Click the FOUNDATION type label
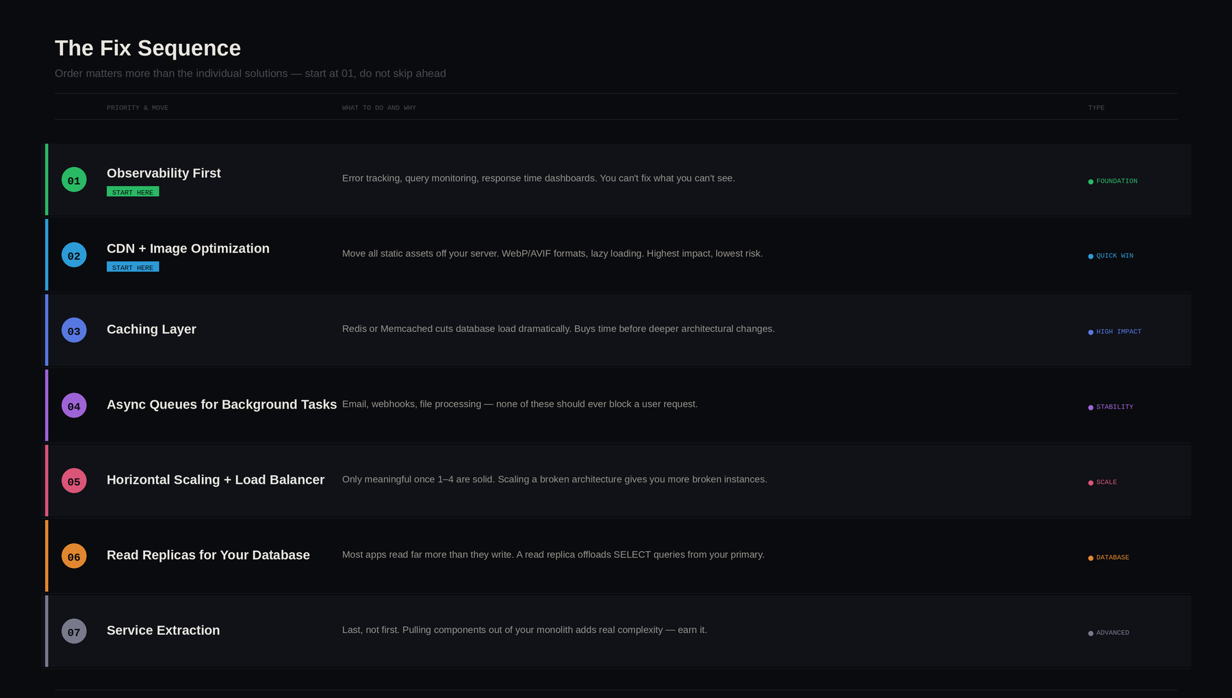 tap(1116, 181)
